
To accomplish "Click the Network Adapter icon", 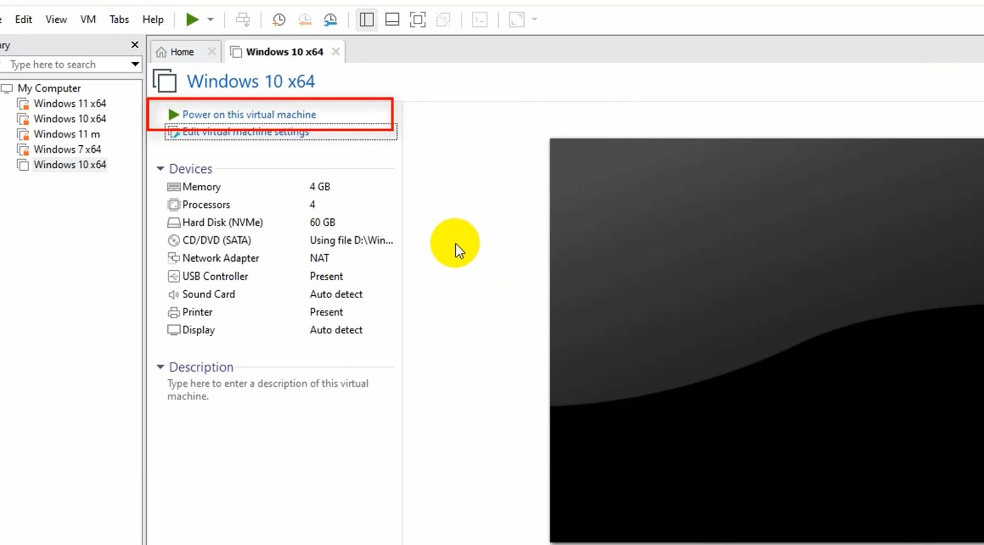I will click(173, 258).
